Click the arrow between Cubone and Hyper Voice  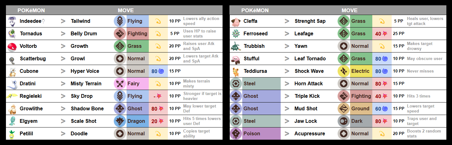(x=63, y=71)
